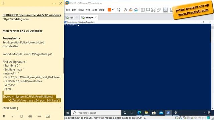Open VMware Edit menu
214x120 pixels.
tap(74, 10)
